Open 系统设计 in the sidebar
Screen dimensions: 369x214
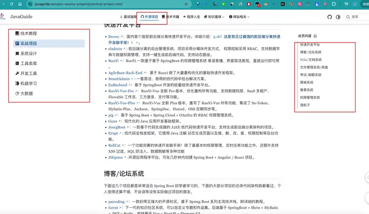coord(49,53)
